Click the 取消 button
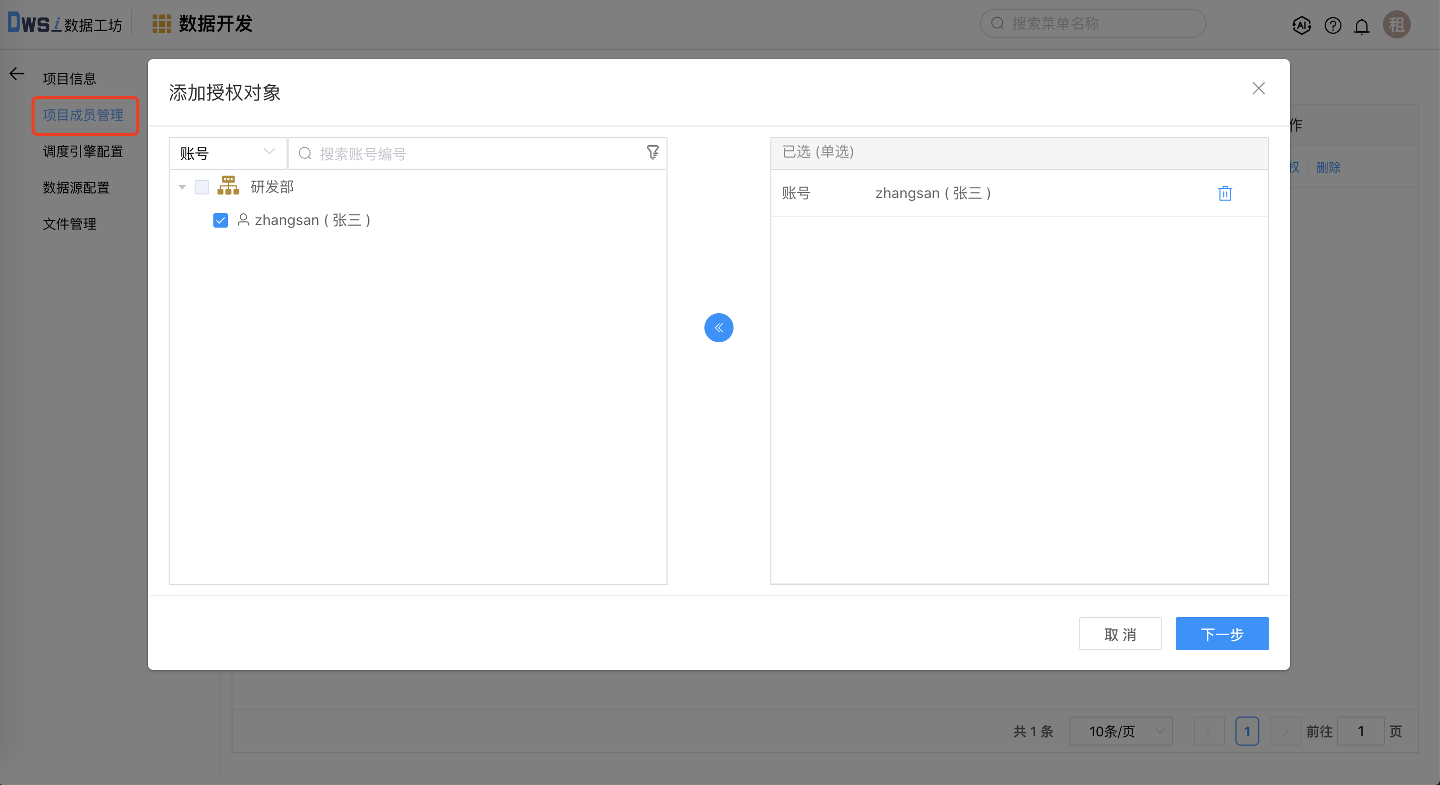This screenshot has width=1440, height=785. tap(1120, 634)
